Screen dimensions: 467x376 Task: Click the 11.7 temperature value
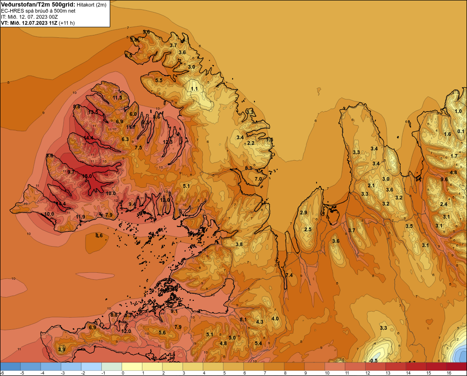[x=131, y=127]
